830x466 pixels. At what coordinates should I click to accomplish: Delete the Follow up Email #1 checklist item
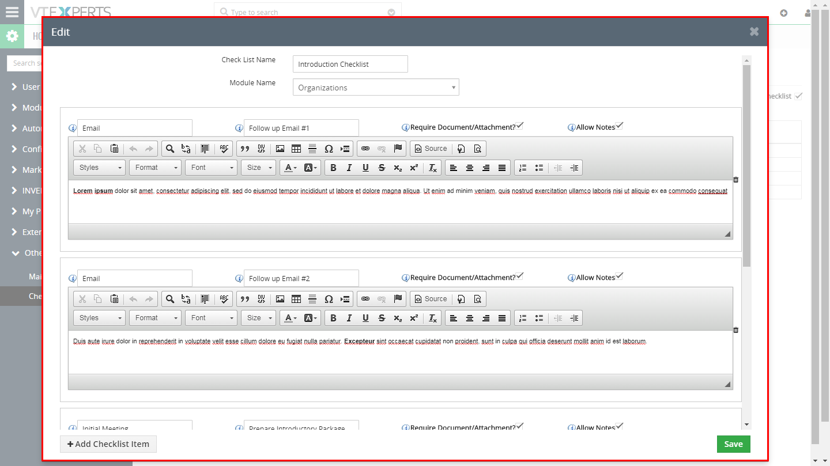(736, 180)
